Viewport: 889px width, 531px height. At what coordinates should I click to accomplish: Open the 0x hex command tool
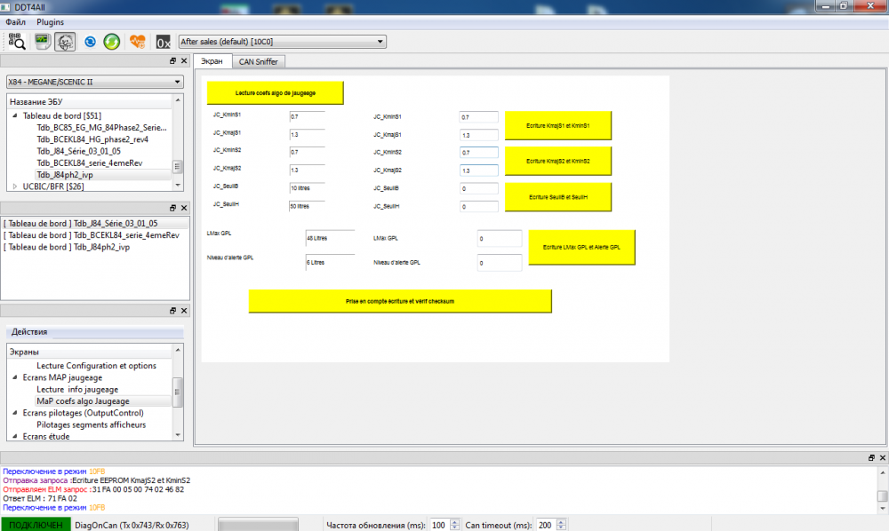[x=163, y=42]
